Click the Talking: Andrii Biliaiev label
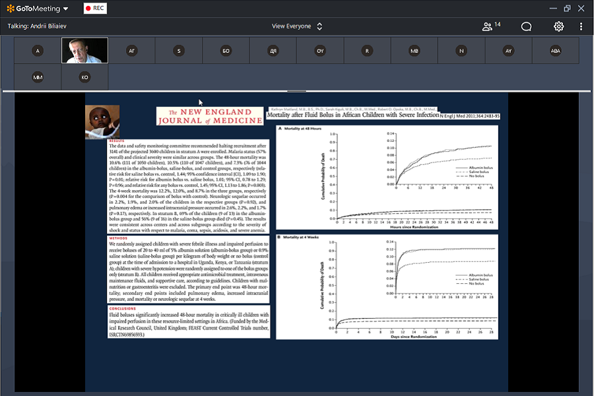This screenshot has height=396, width=594. click(37, 26)
